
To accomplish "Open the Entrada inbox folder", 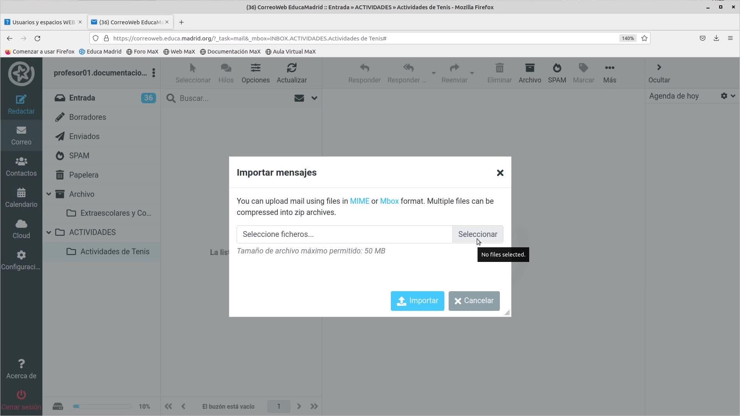I will (82, 98).
